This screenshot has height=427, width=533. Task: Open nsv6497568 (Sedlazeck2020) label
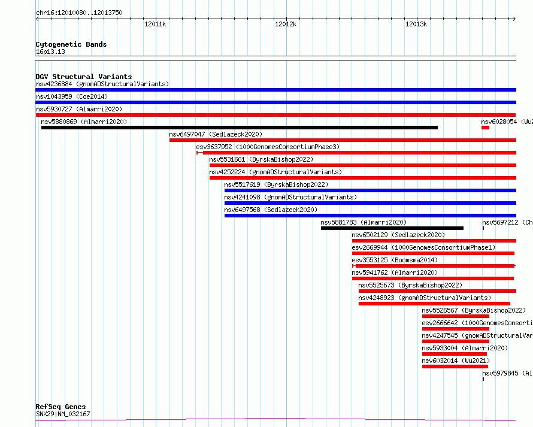(x=271, y=210)
